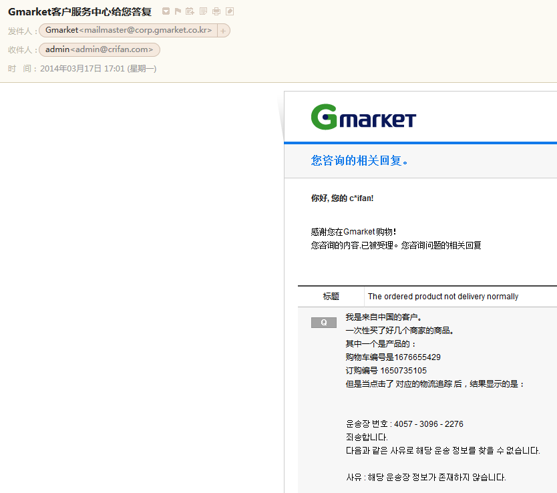Click the line '一次性买了好几个商家的商品。'
Viewport: 557px width, 493px height.
click(x=399, y=330)
